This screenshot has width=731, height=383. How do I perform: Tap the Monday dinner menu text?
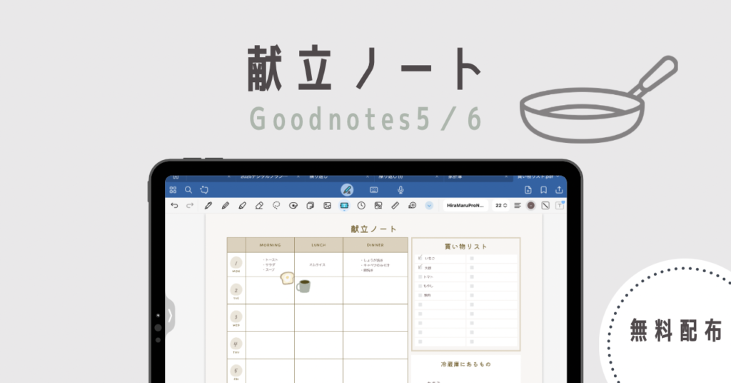pyautogui.click(x=375, y=265)
